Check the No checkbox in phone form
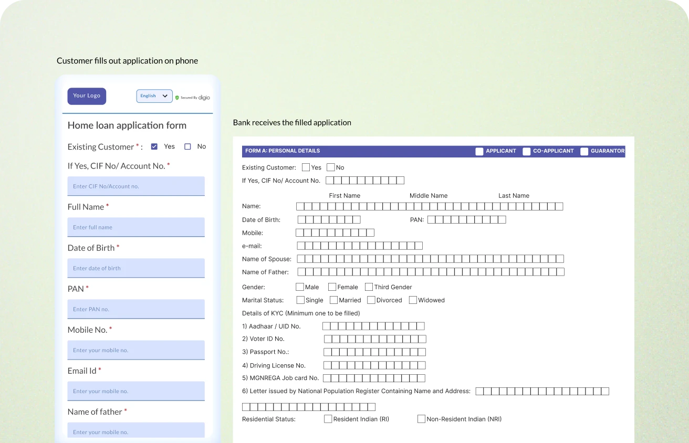The width and height of the screenshot is (689, 443). 187,146
